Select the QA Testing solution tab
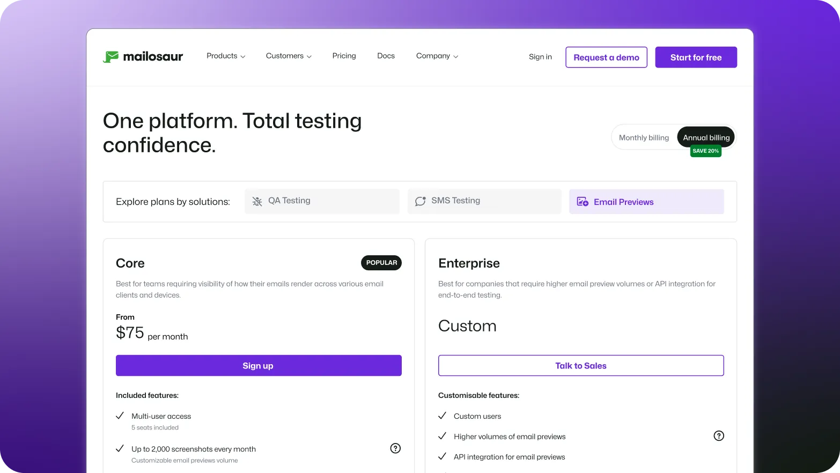Screen dimensions: 840x473 tap(322, 201)
